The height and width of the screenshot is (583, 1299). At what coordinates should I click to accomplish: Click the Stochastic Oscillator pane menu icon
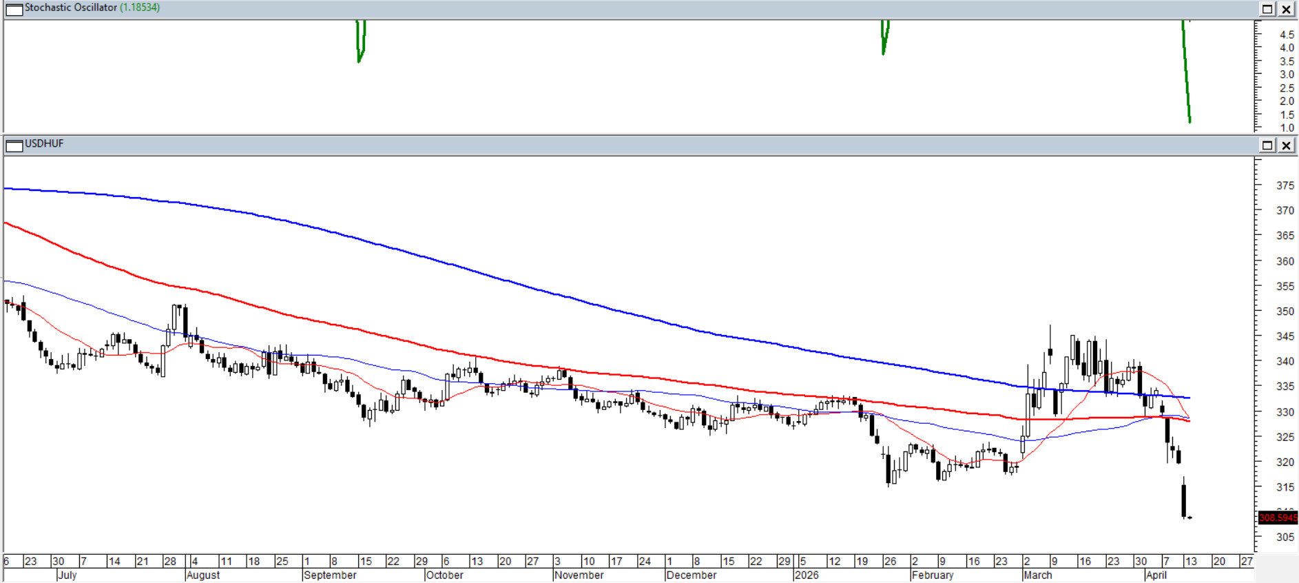click(14, 9)
